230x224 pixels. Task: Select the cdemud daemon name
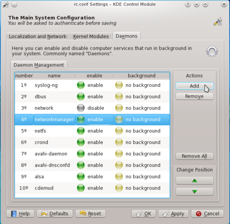[44, 188]
